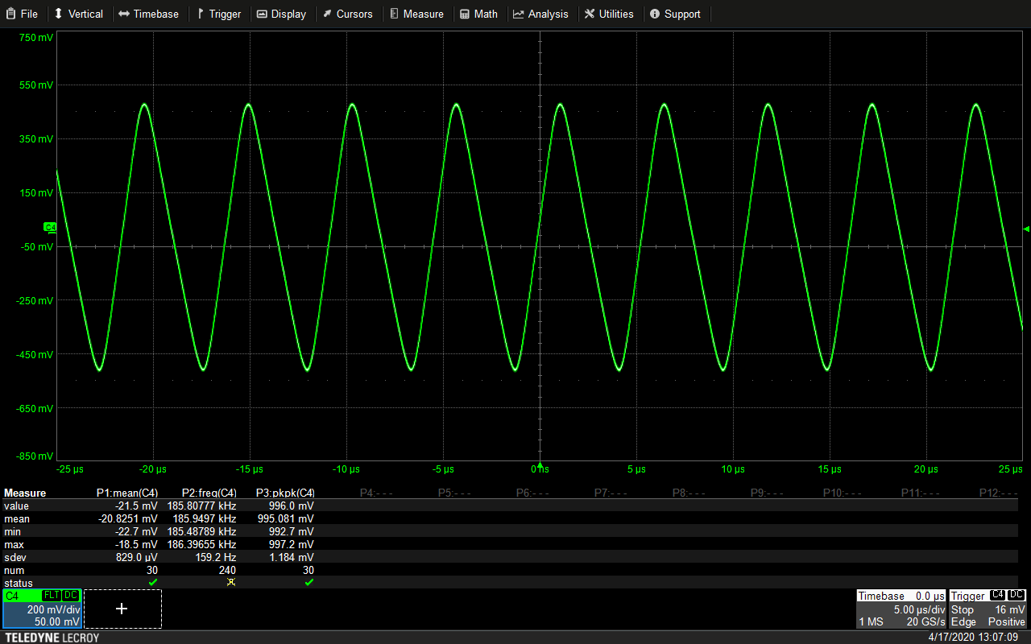Click the P3:pkpk(C4) measurement header
The width and height of the screenshot is (1031, 644).
coord(285,493)
